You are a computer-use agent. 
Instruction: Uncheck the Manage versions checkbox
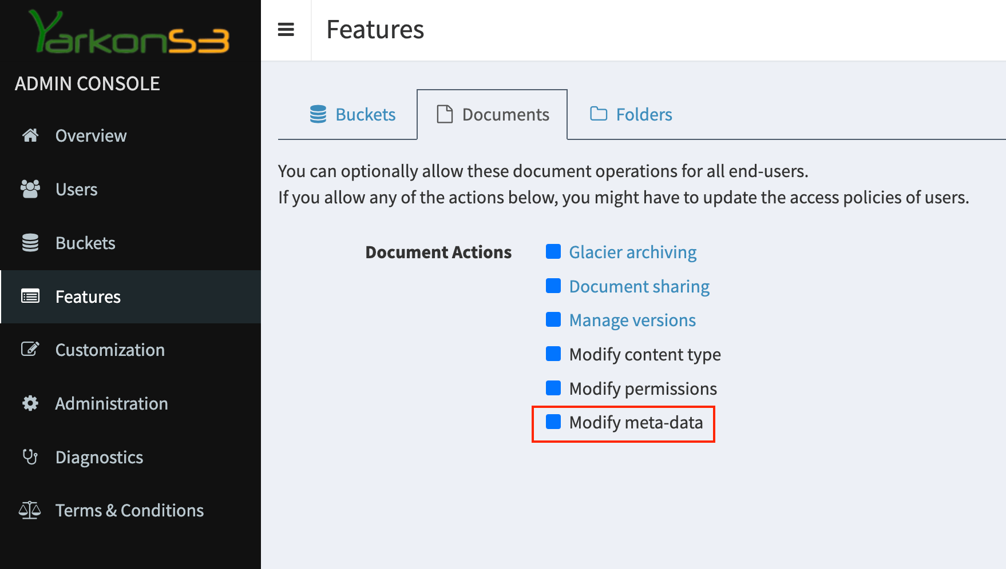[553, 319]
